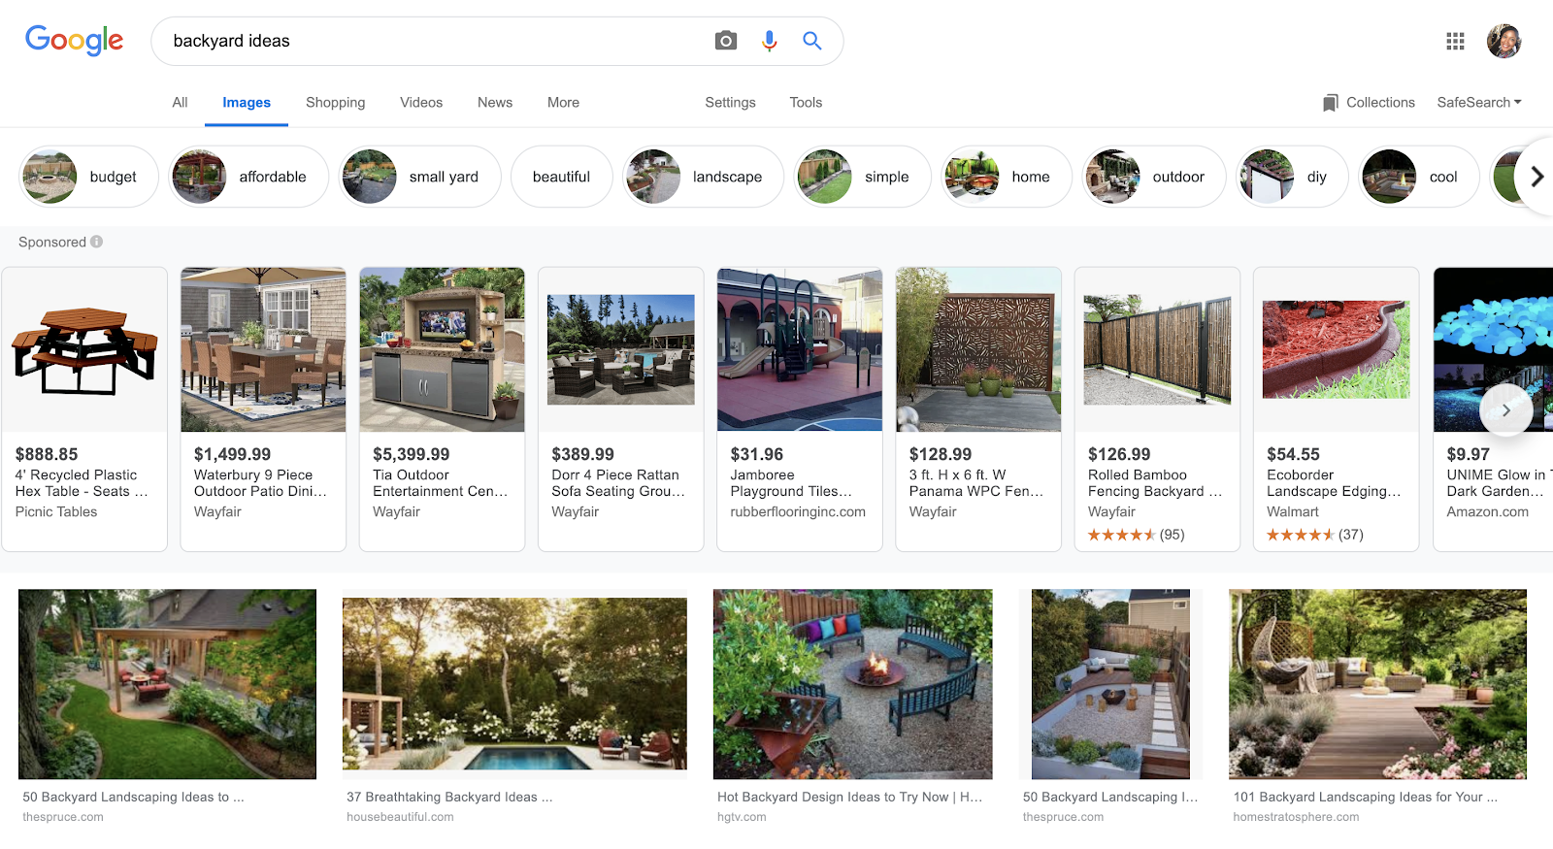Viewport: 1553px width, 849px height.
Task: Open search Settings menu
Action: point(730,102)
